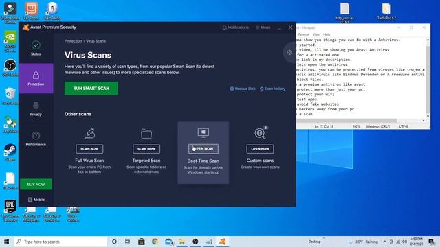Click Avast icon on taskbar
This screenshot has height=247, width=440.
coord(223,242)
